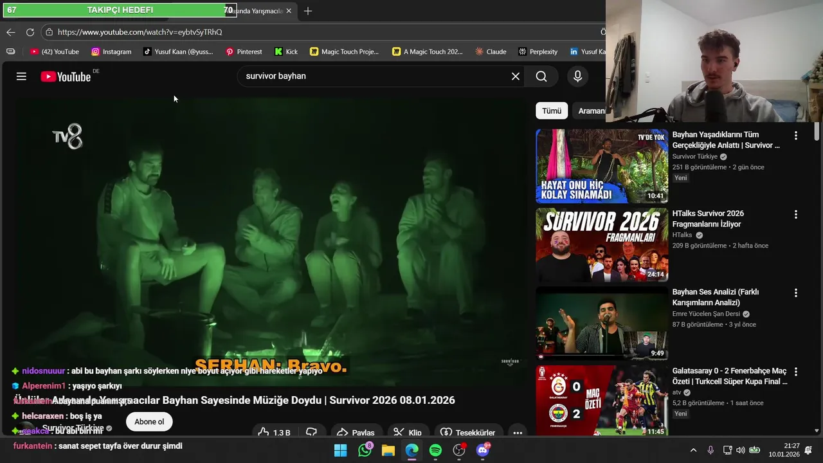823x463 pixels.
Task: Open the Survivor 2026 Fragmanları thumbnail
Action: click(x=602, y=245)
